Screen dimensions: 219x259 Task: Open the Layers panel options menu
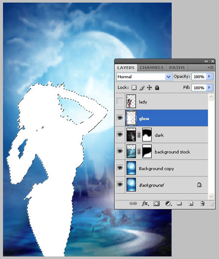click(210, 68)
